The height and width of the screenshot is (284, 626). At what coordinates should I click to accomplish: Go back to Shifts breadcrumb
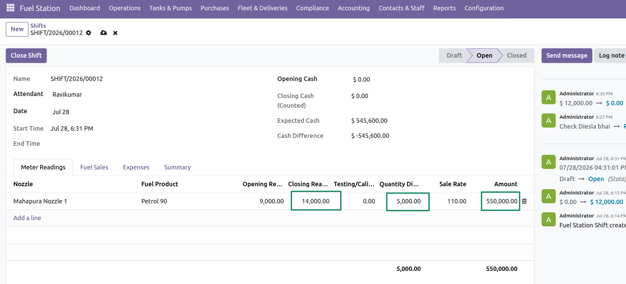coord(38,26)
